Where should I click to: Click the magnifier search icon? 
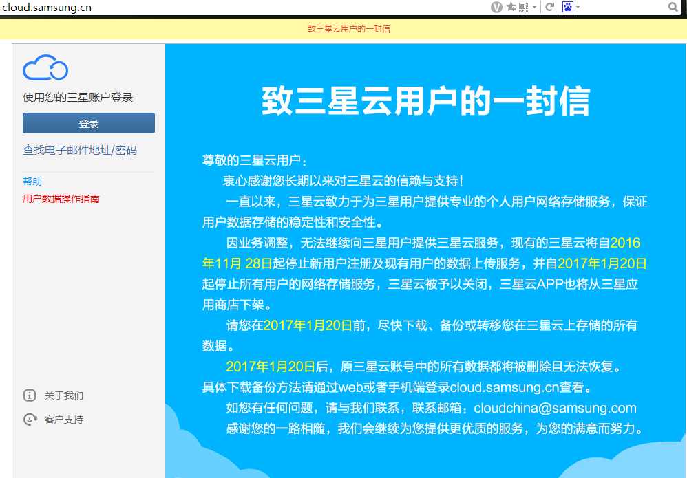coord(673,7)
